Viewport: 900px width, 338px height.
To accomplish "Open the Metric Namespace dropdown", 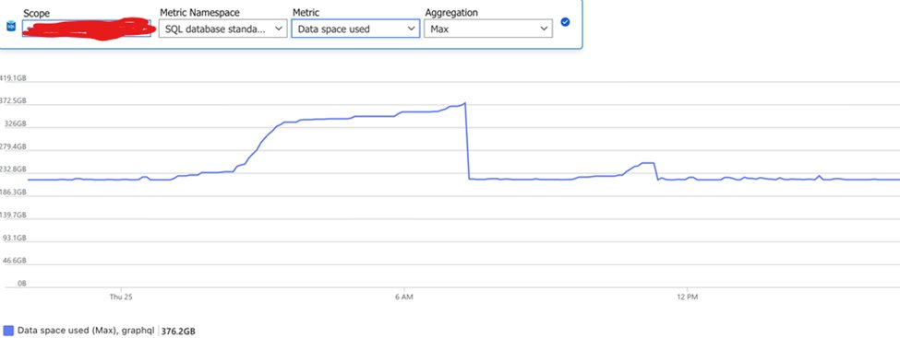I will [222, 29].
